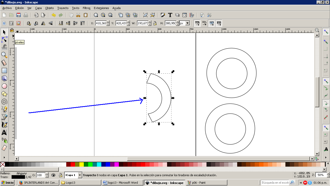
Task: Zoom to fit drawing
Action: [x=103, y=15]
